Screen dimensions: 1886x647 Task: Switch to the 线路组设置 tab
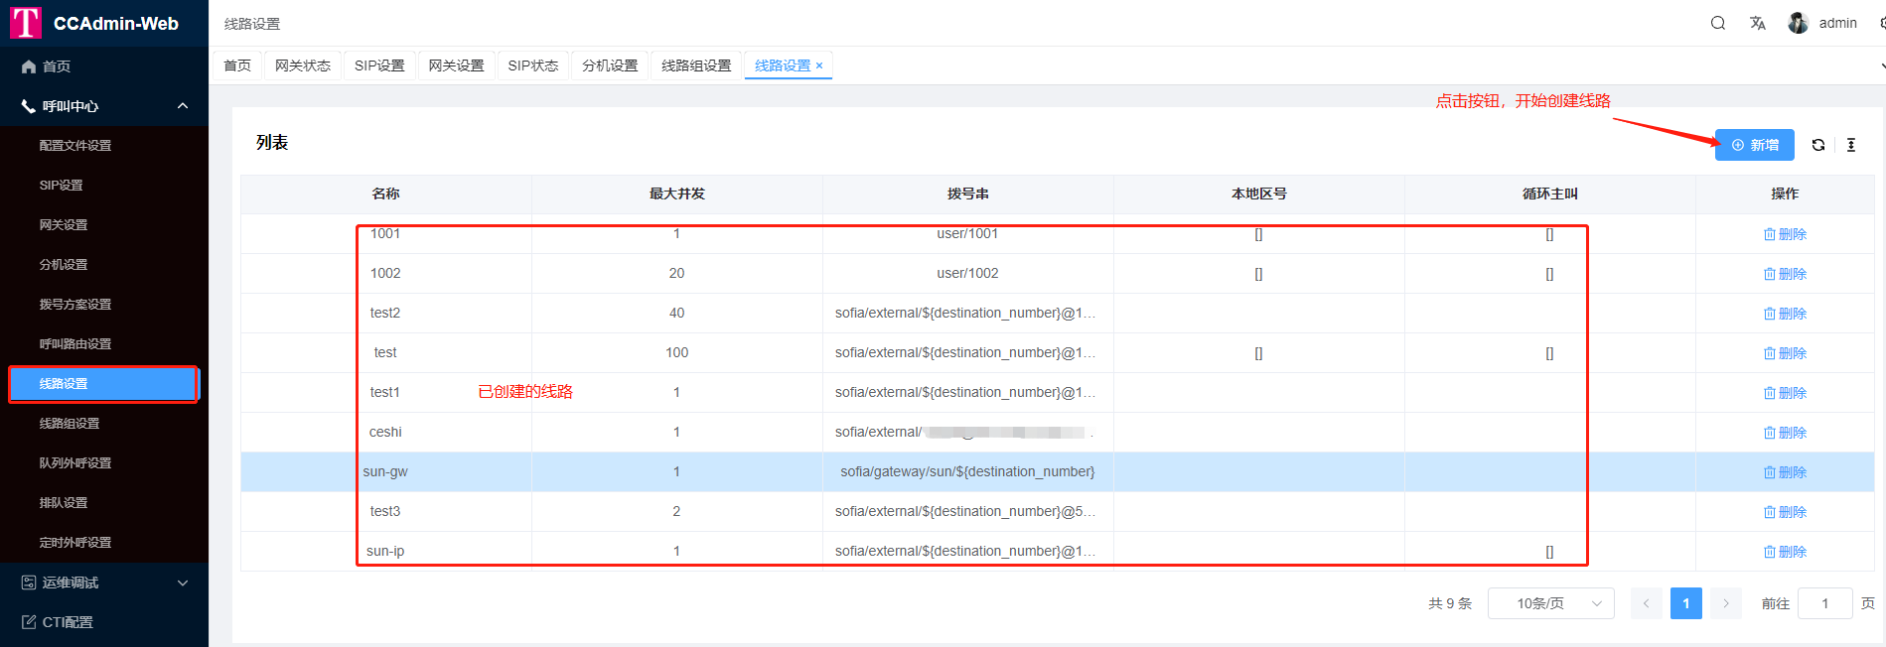695,65
